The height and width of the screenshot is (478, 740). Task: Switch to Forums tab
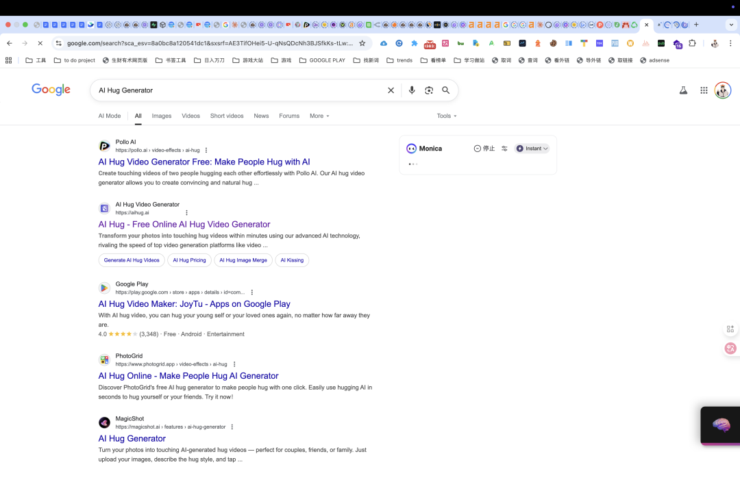[x=289, y=116]
